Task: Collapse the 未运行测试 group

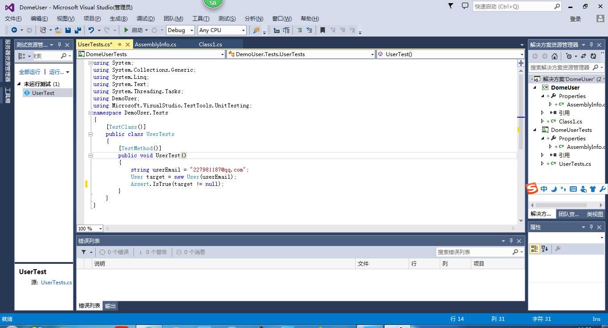Action: click(x=19, y=84)
